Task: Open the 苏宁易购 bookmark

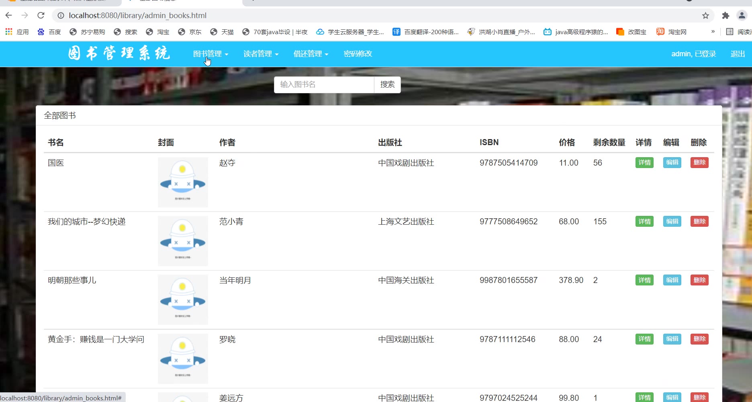Action: coord(87,32)
